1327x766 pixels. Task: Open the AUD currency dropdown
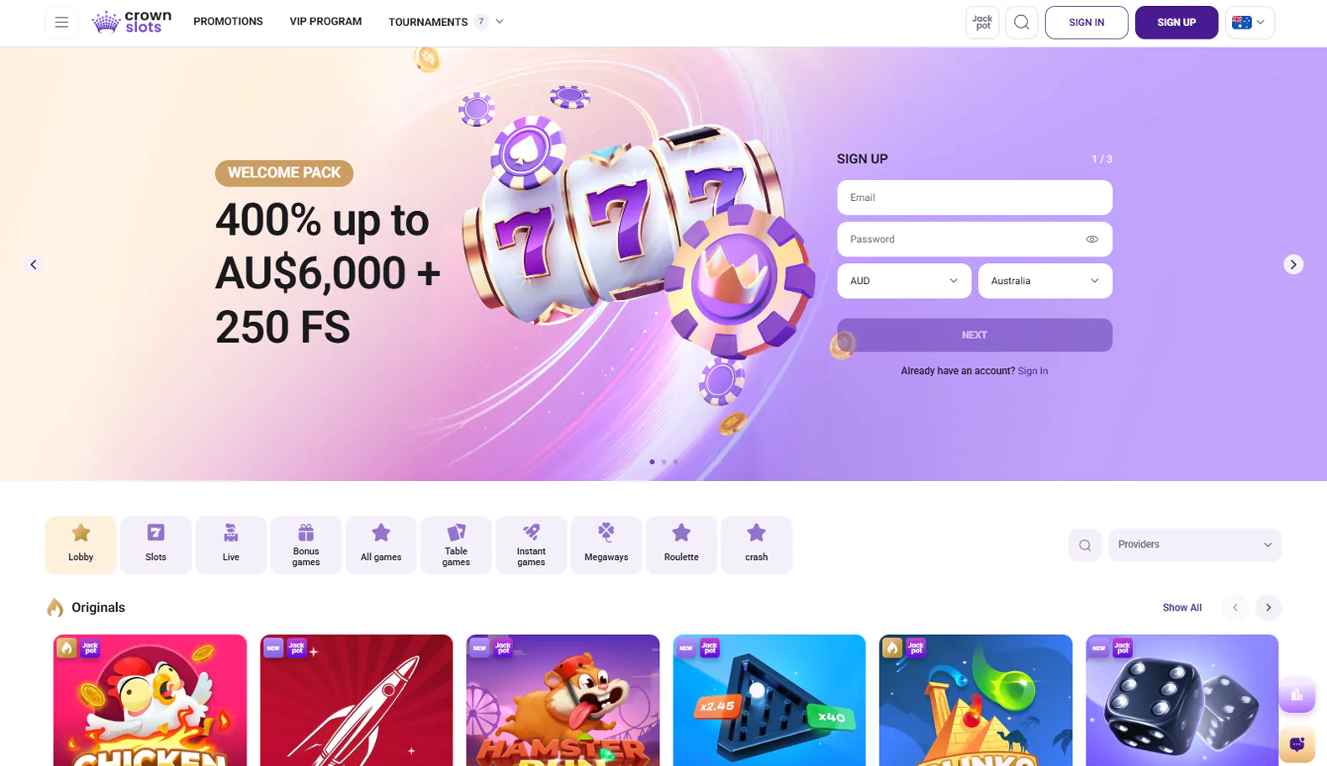click(904, 281)
